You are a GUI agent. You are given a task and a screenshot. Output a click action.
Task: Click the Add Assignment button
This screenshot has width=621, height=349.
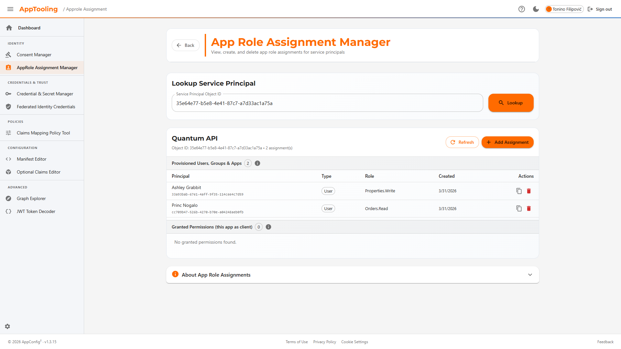tap(507, 142)
